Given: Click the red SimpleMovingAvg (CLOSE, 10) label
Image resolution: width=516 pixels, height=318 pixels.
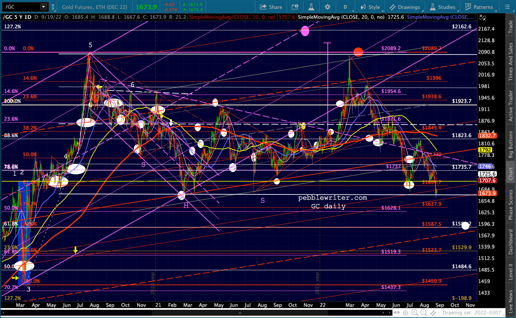Looking at the screenshot, I should click(x=232, y=17).
